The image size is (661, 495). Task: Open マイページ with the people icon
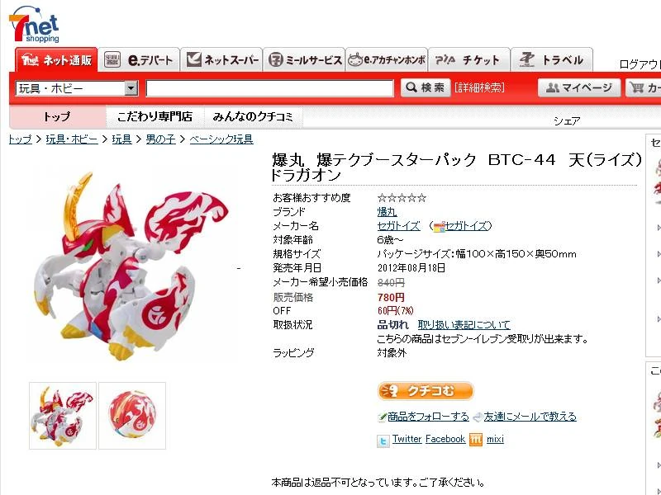tap(579, 87)
